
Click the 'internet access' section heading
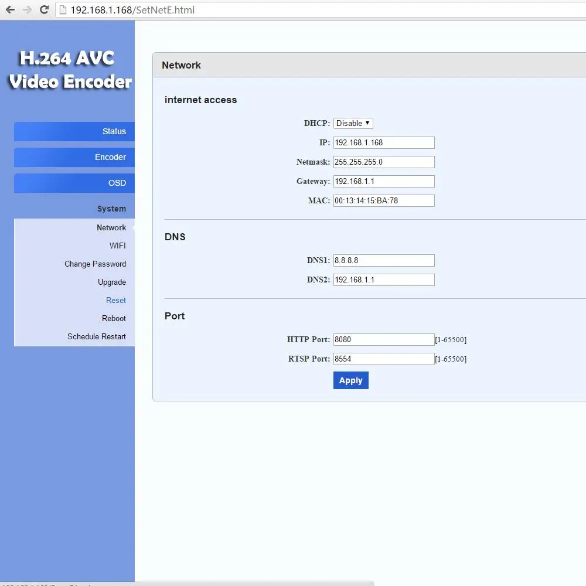pos(200,100)
